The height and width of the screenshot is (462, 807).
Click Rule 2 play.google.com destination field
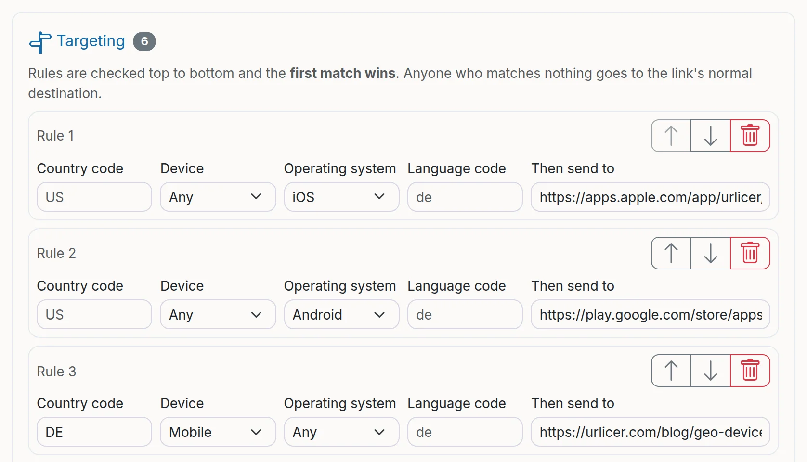pyautogui.click(x=651, y=314)
